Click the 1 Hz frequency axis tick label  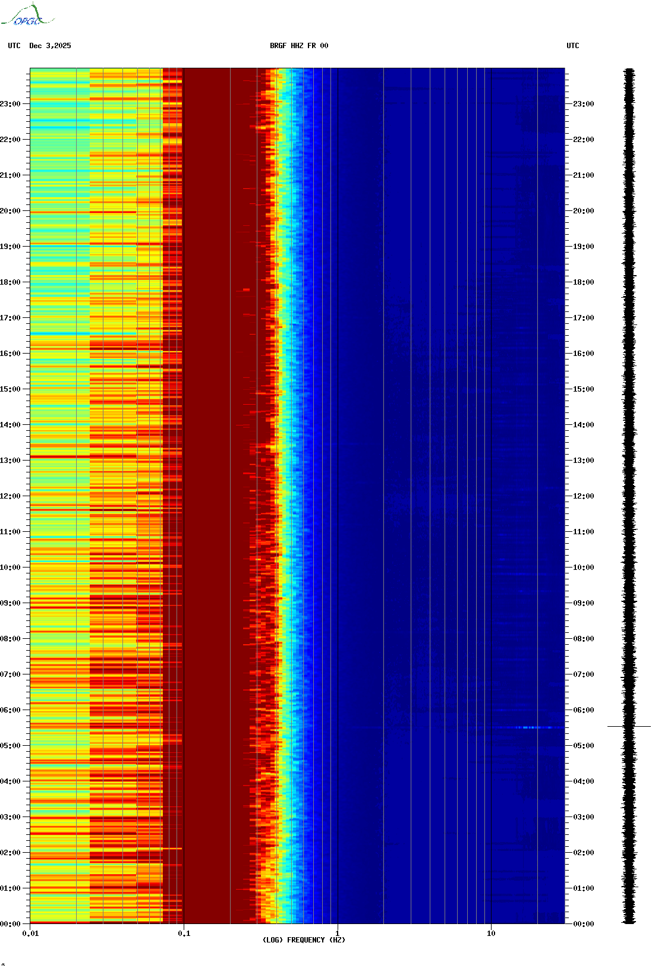338,933
